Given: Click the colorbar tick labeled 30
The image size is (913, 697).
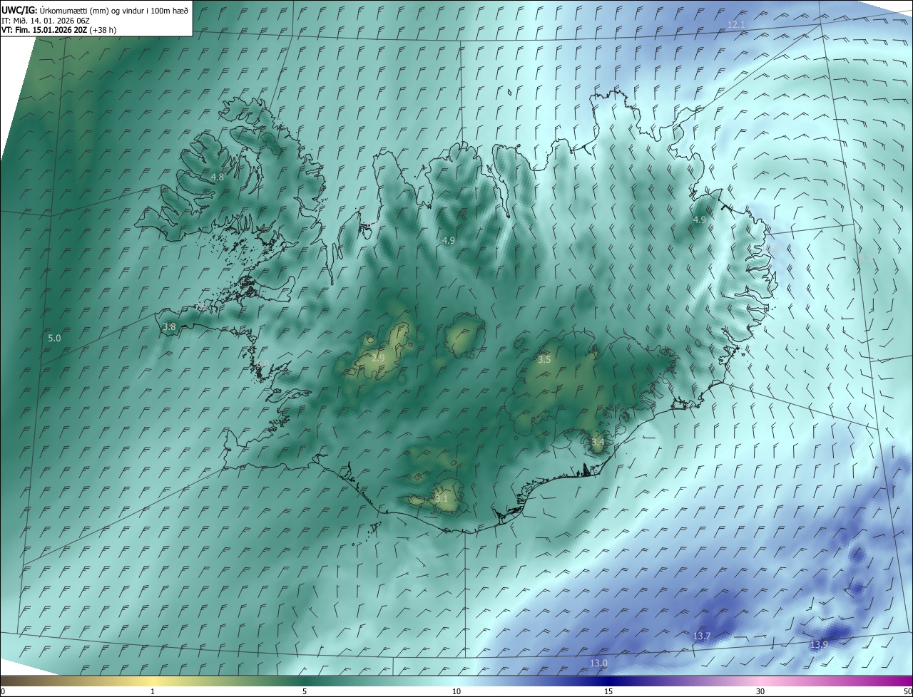Looking at the screenshot, I should click(760, 691).
